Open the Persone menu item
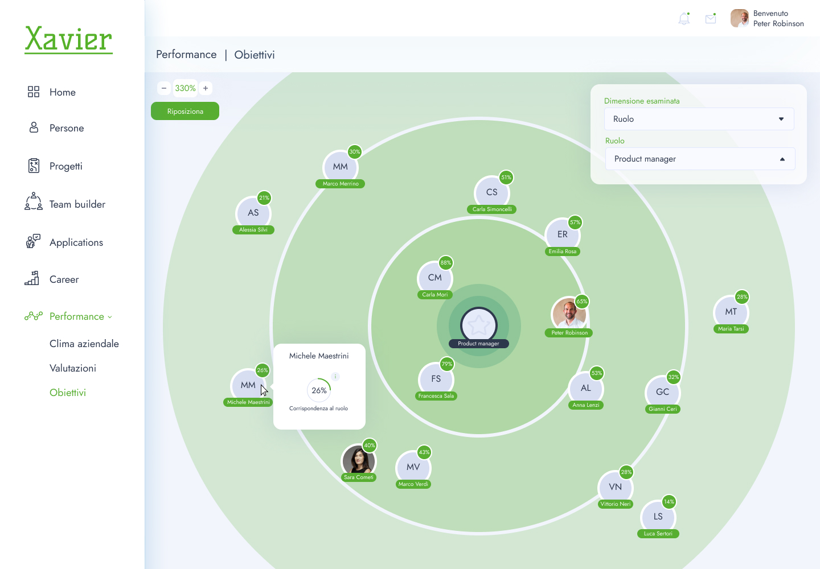This screenshot has height=569, width=820. (x=67, y=128)
